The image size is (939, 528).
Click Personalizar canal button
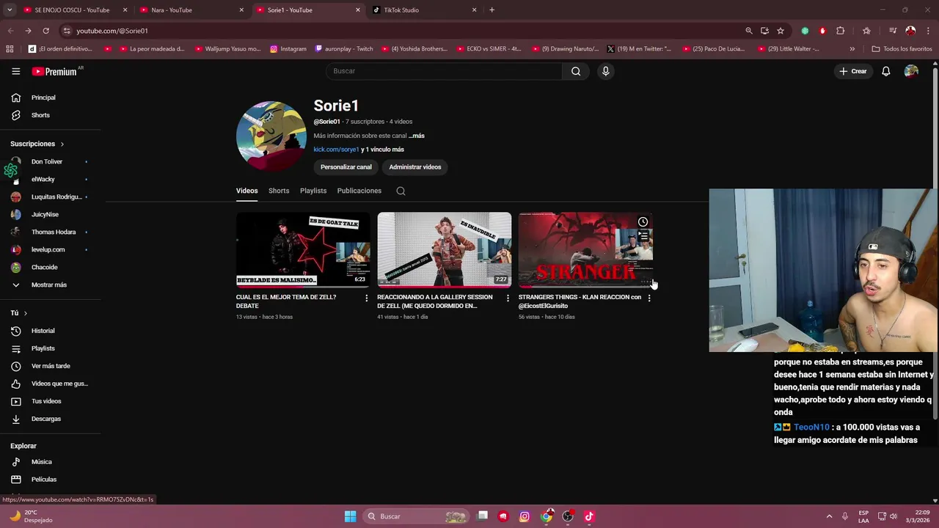pos(346,167)
